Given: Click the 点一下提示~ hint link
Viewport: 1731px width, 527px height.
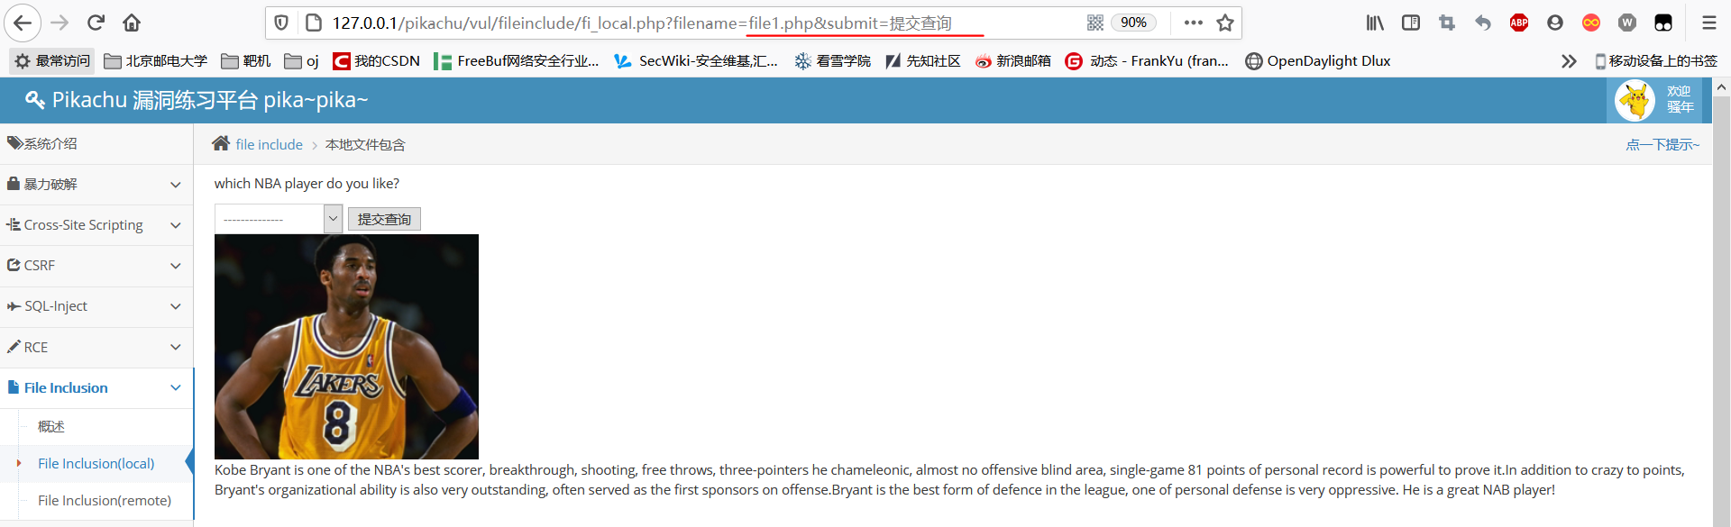Looking at the screenshot, I should point(1662,144).
